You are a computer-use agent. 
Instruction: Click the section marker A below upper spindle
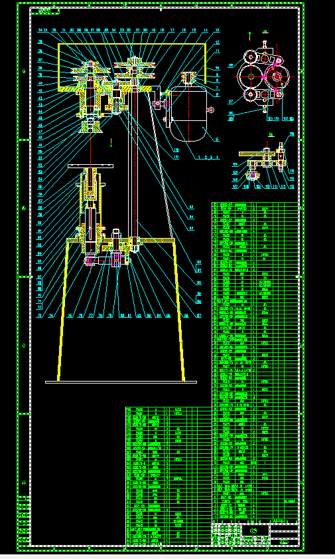tap(111, 143)
